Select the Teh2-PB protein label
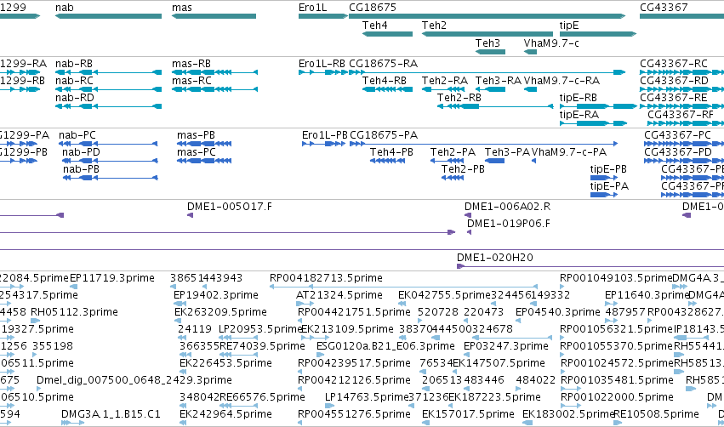 pos(463,169)
